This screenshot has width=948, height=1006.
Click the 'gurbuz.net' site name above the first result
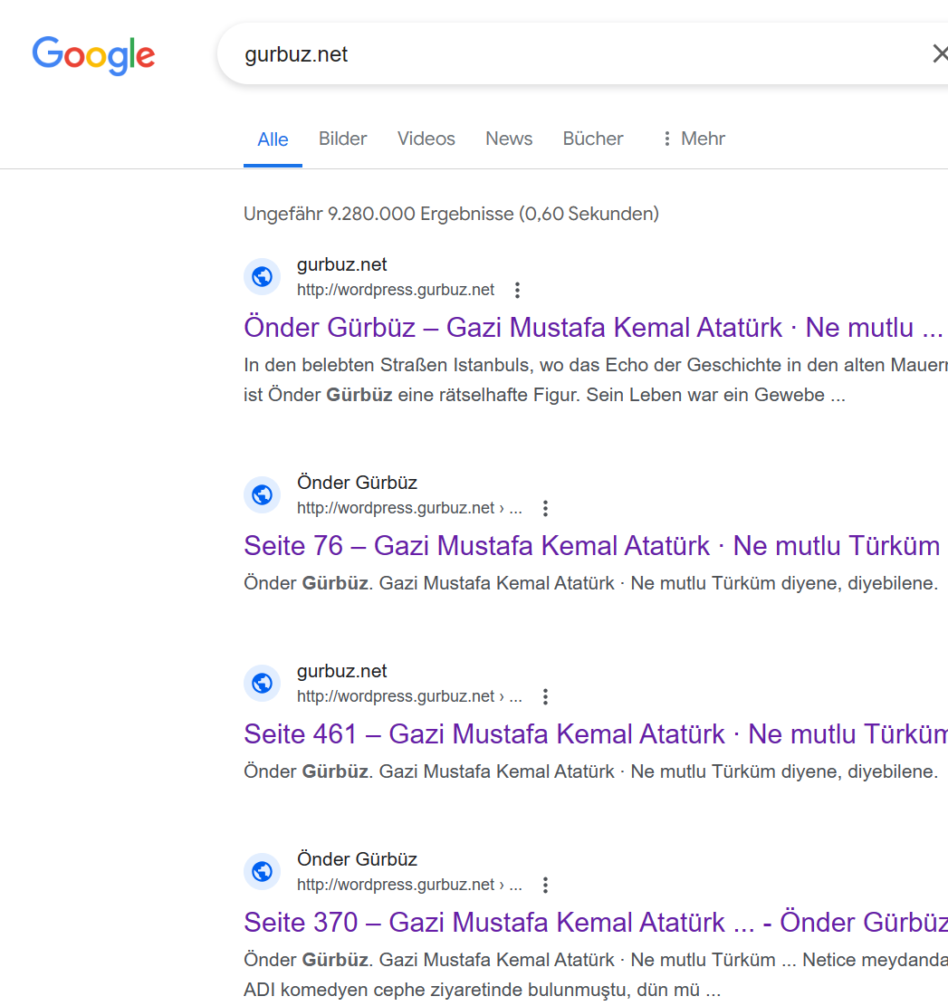[342, 264]
